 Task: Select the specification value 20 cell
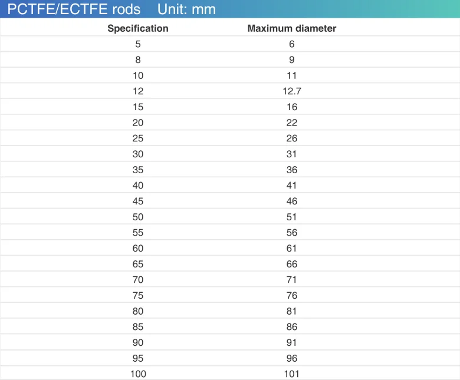point(138,123)
